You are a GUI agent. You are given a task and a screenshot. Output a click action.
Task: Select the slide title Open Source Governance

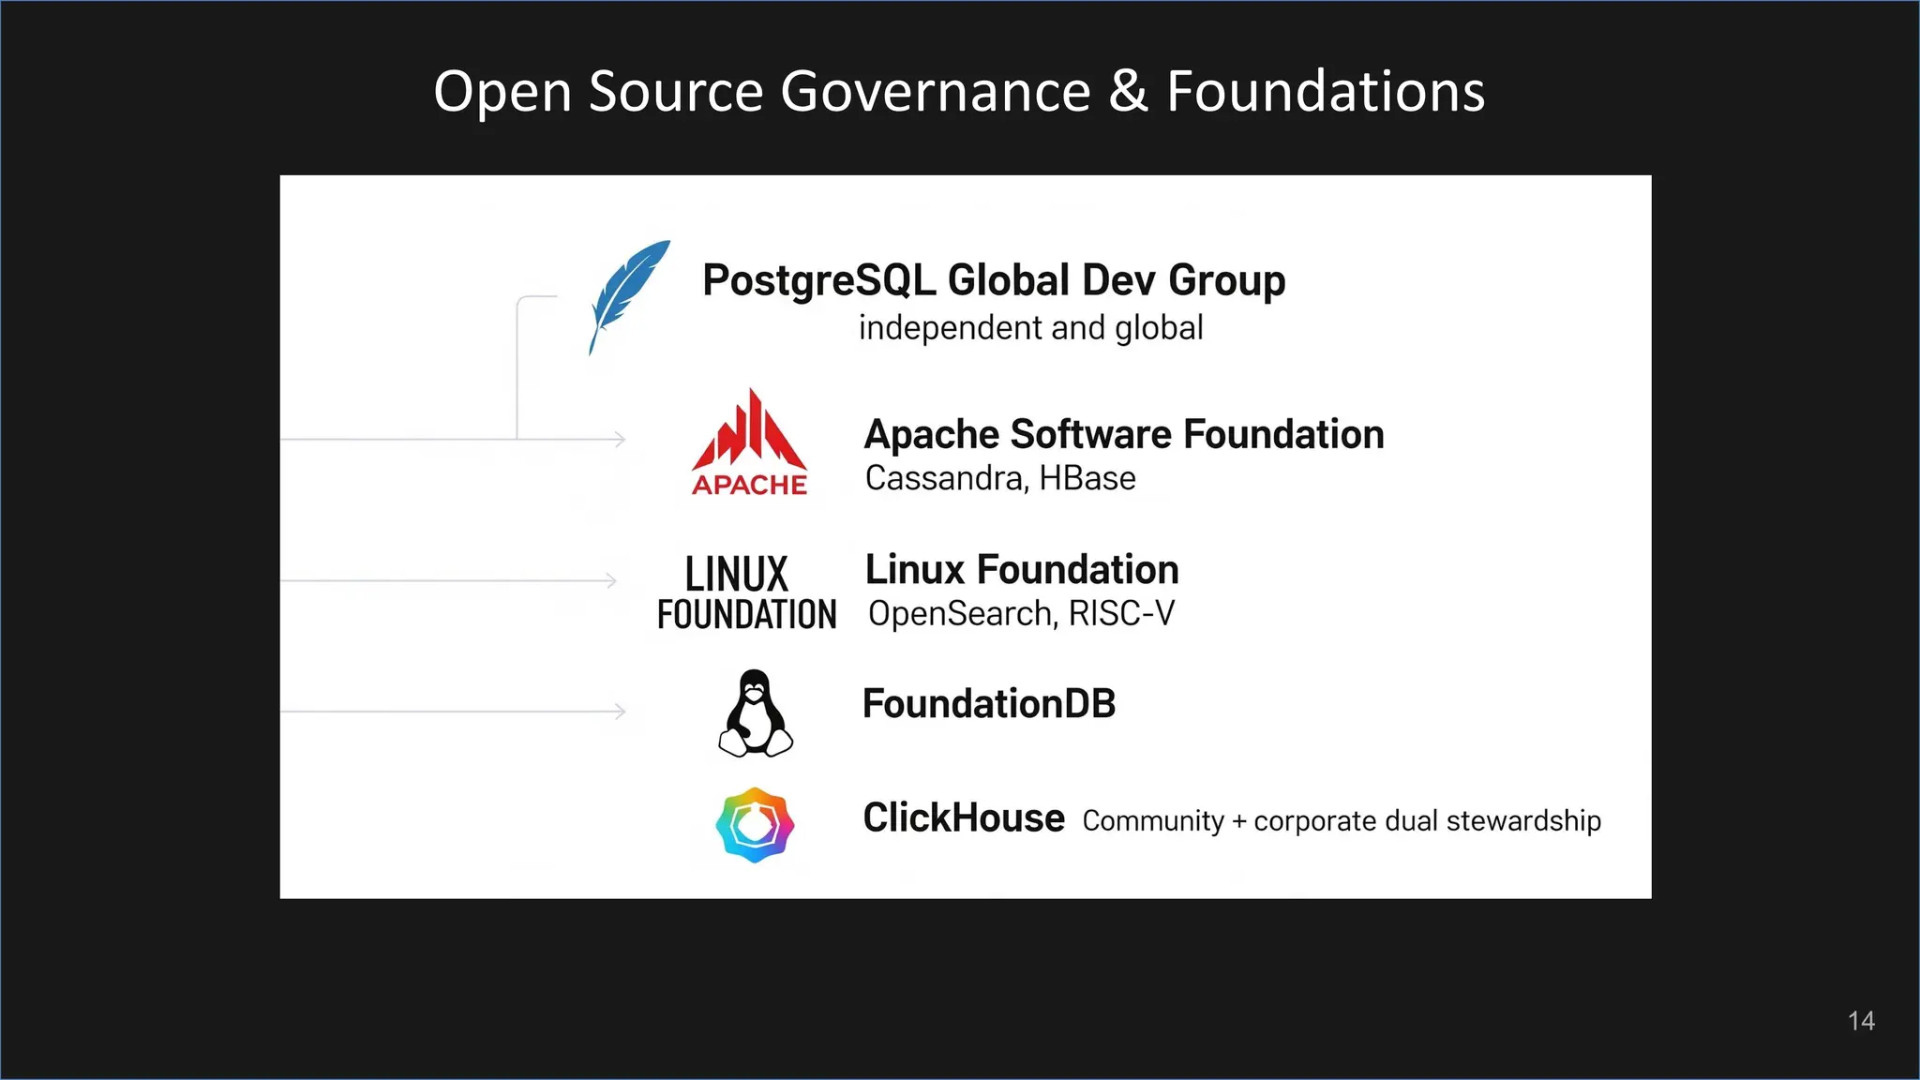958,91
